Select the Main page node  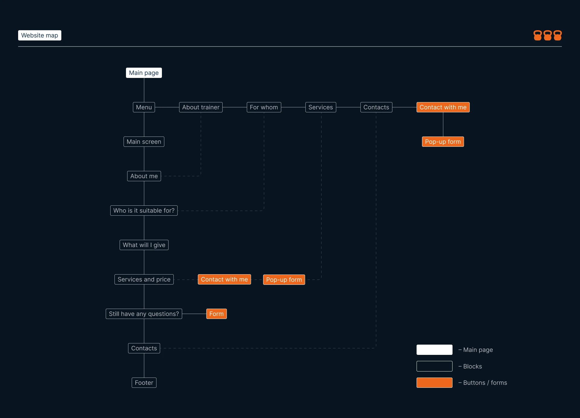(144, 73)
